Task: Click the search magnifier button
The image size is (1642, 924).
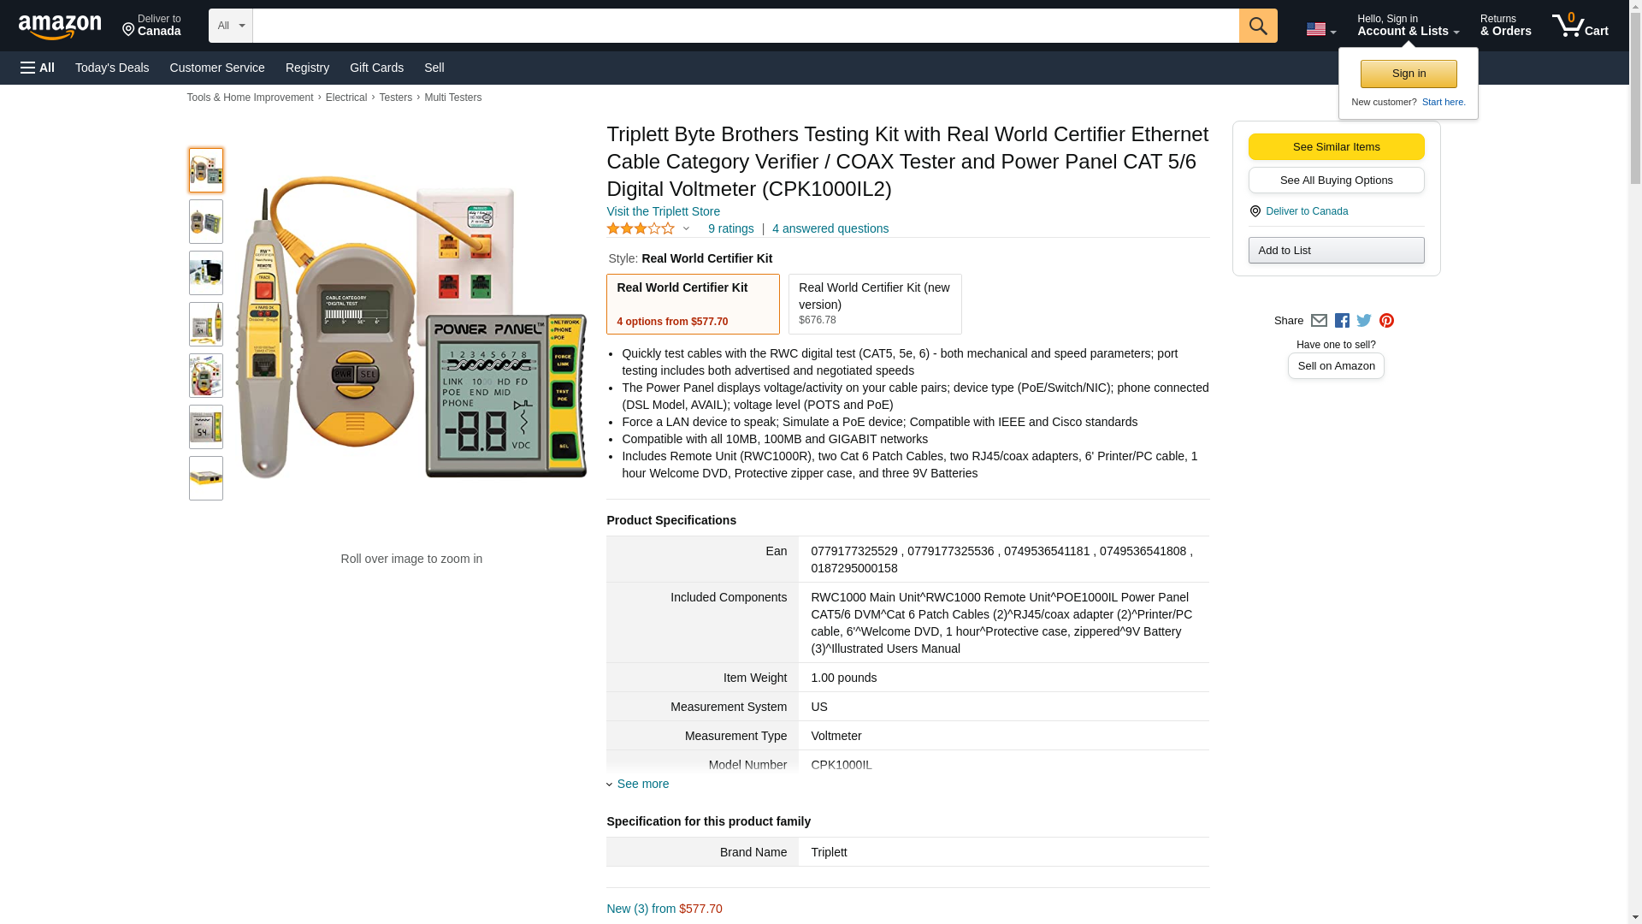Action: (x=1257, y=26)
